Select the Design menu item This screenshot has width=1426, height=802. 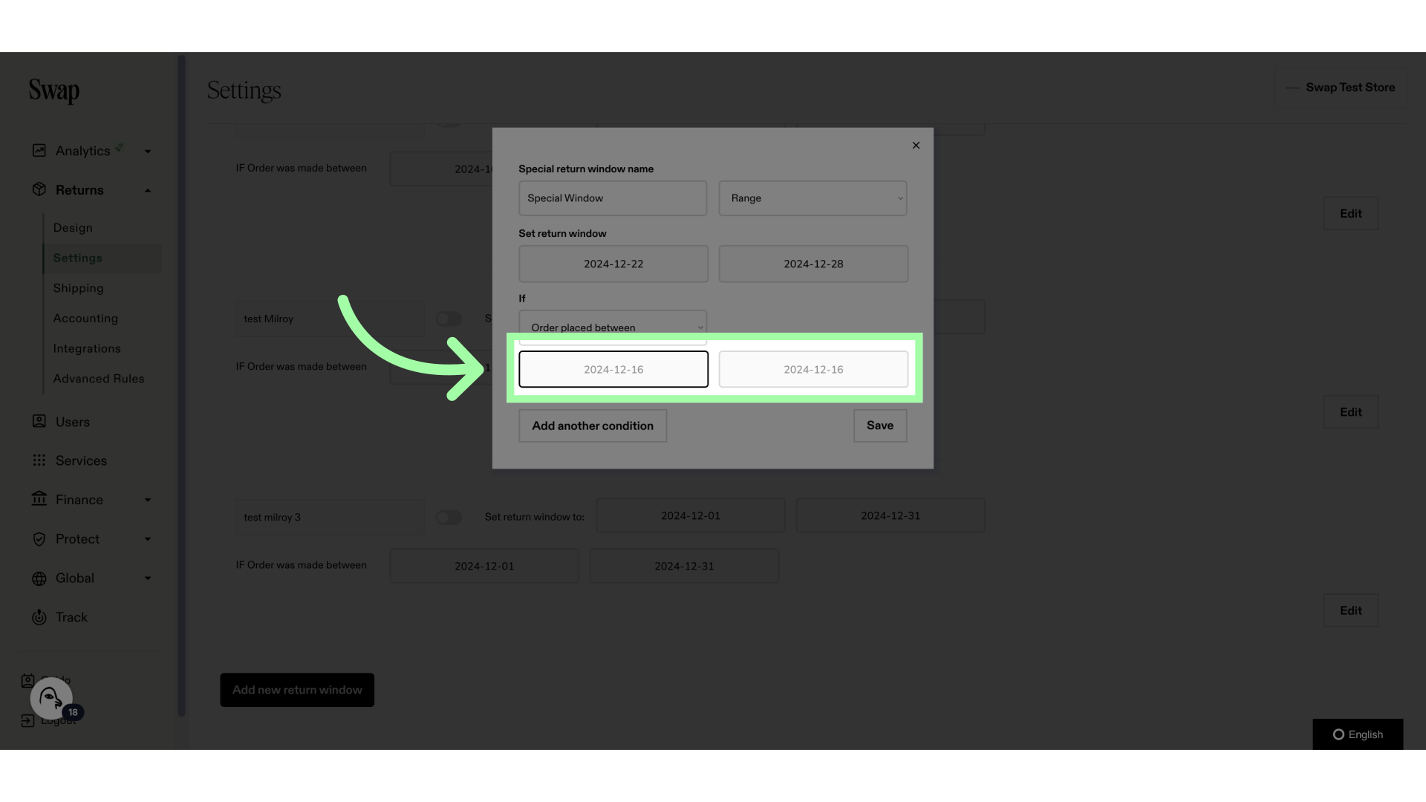(73, 228)
